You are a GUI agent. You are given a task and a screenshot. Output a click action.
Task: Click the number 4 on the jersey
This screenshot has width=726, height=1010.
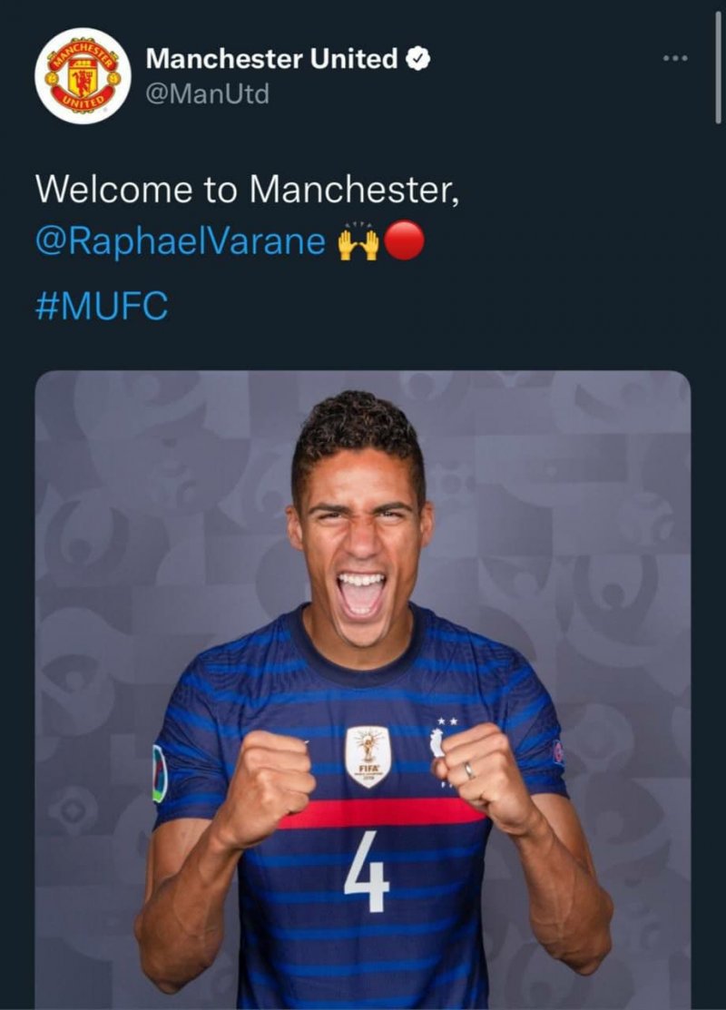tap(367, 872)
